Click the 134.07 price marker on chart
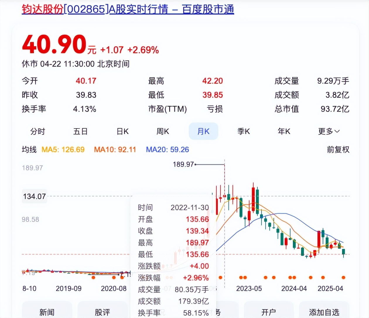Viewport: 369px width, 318px height. pyautogui.click(x=35, y=196)
